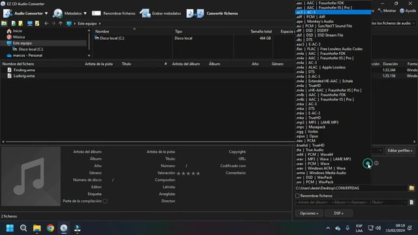
Task: Click the output folder path field
Action: 351,189
